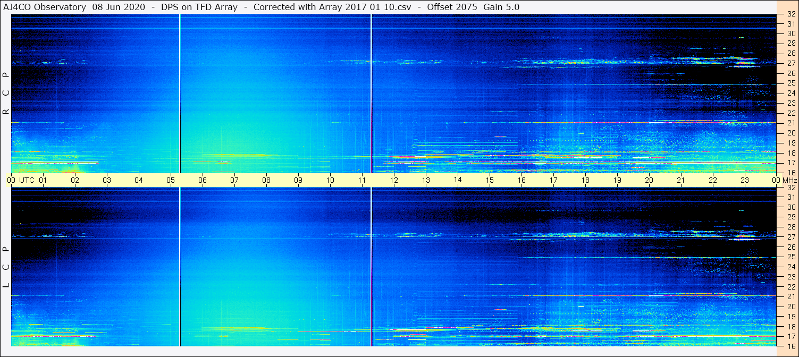
Task: Click white vertical marker near 05:20 in LCP panel
Action: (x=180, y=267)
